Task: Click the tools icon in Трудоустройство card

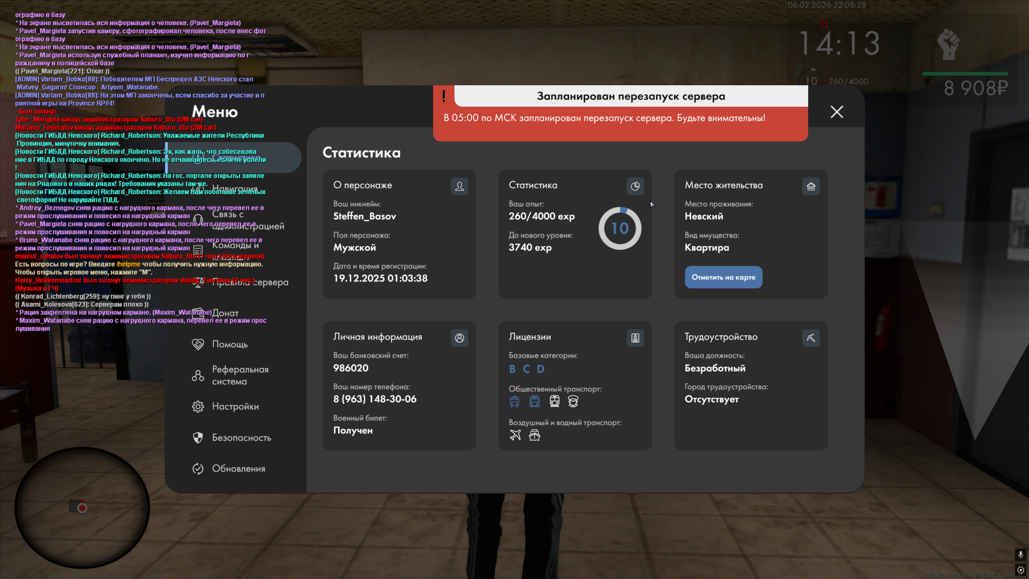Action: click(x=811, y=338)
